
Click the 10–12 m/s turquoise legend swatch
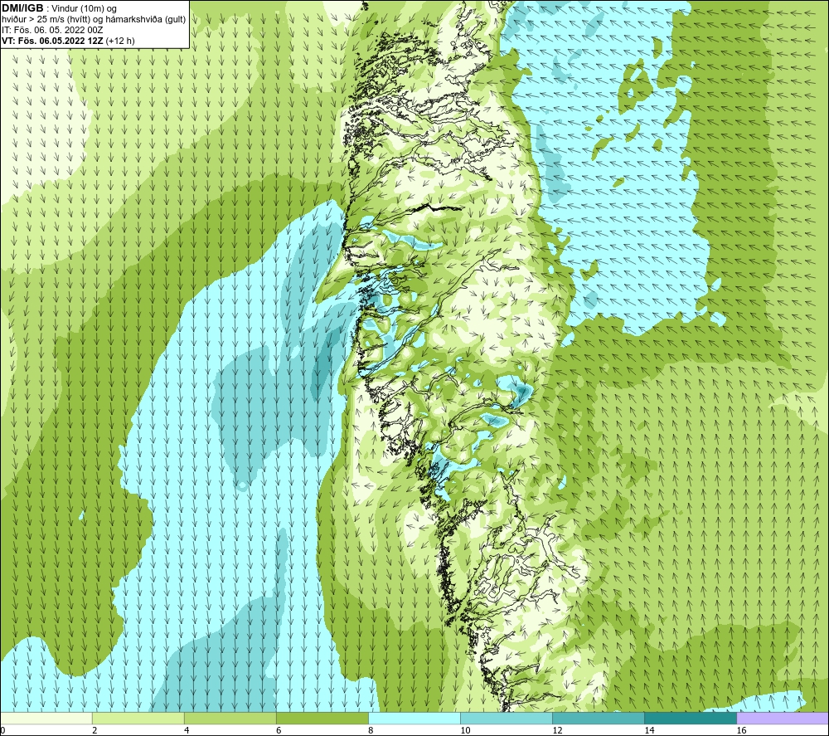[507, 719]
